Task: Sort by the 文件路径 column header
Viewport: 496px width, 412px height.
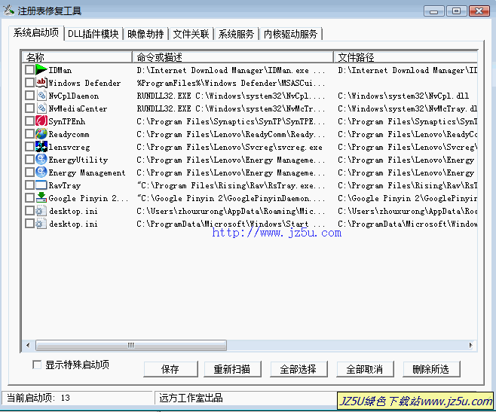Action: pyautogui.click(x=406, y=57)
